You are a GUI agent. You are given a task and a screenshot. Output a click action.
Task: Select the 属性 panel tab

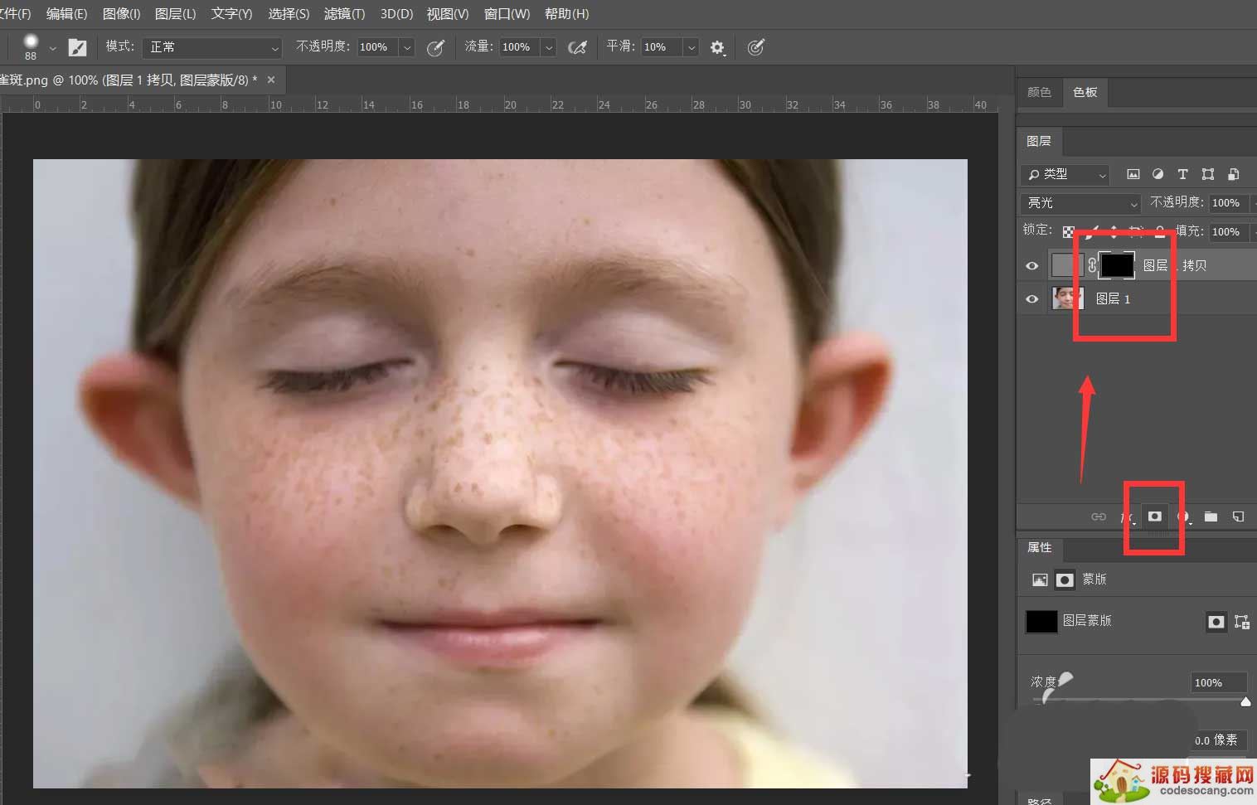[1039, 547]
